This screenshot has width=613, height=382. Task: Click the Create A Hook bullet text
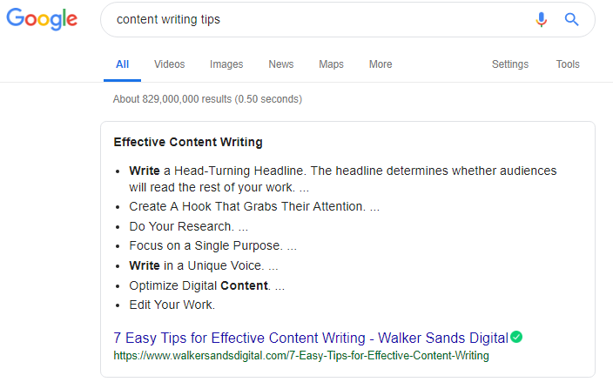(254, 206)
